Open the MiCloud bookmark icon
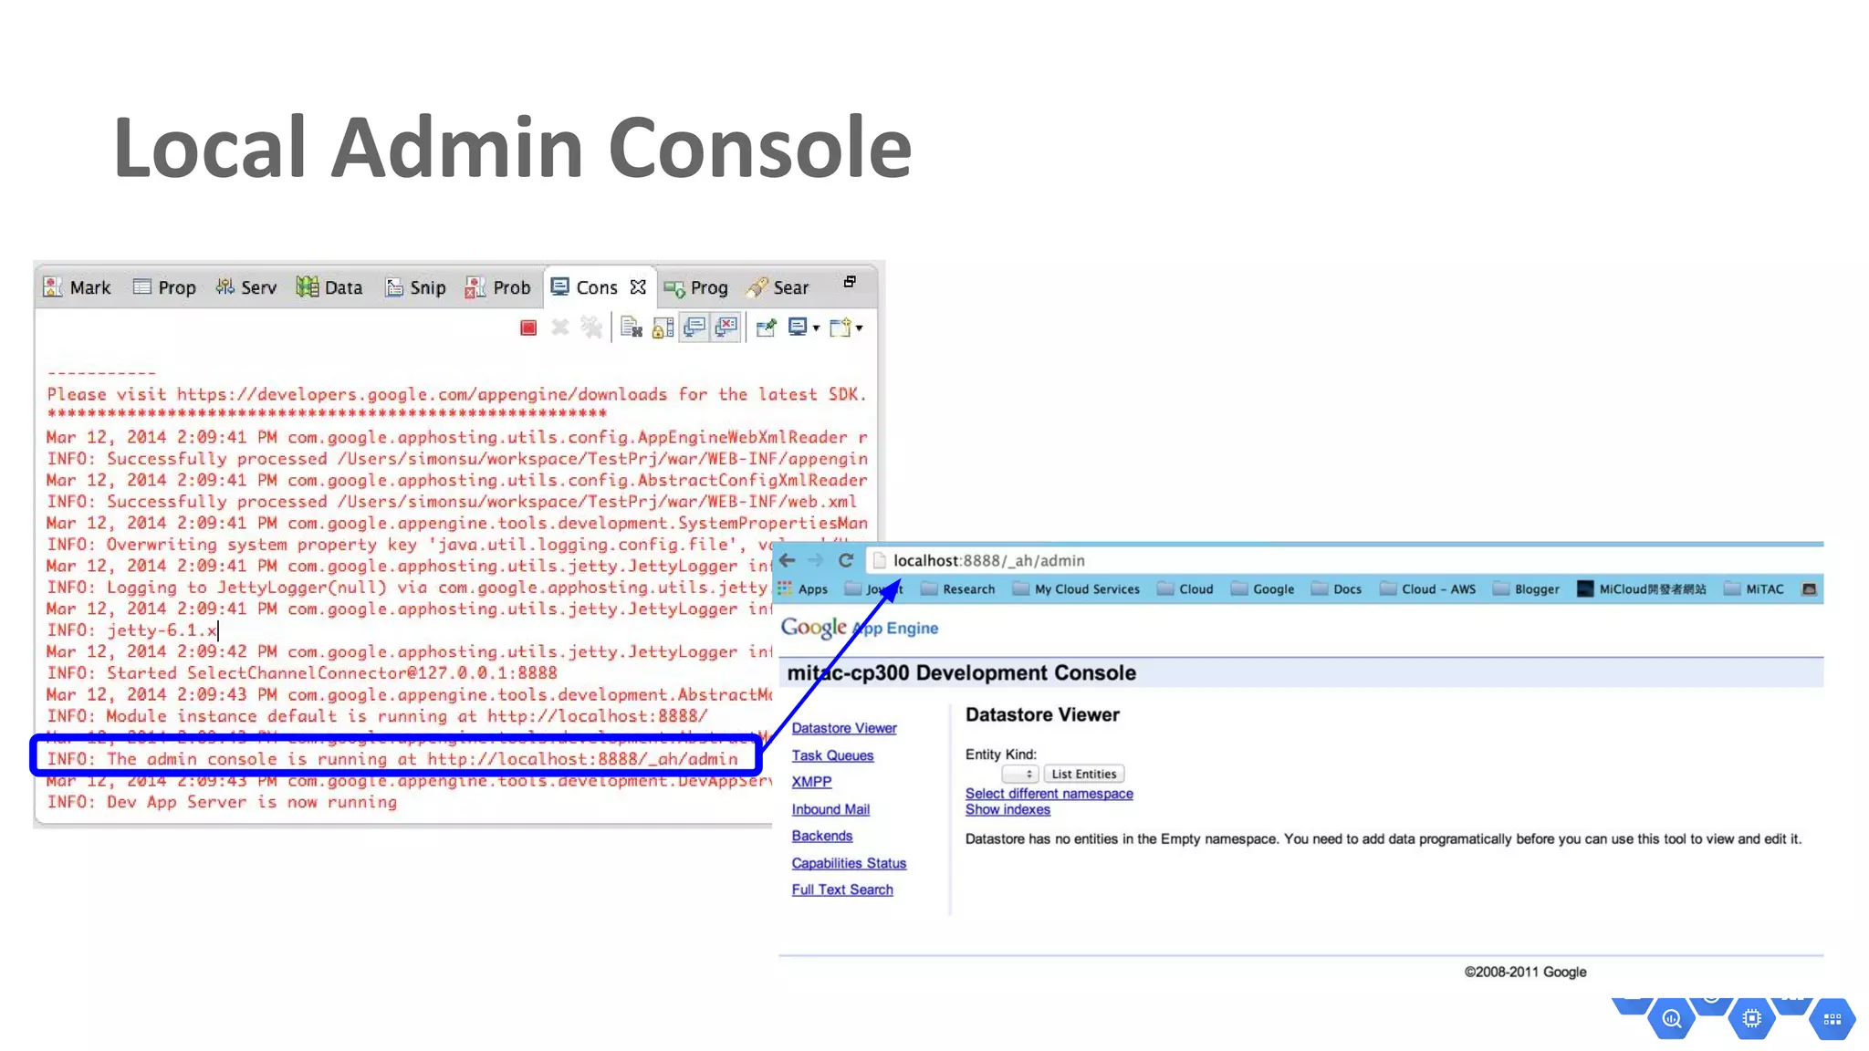Image resolution: width=1869 pixels, height=1051 pixels. click(1585, 588)
